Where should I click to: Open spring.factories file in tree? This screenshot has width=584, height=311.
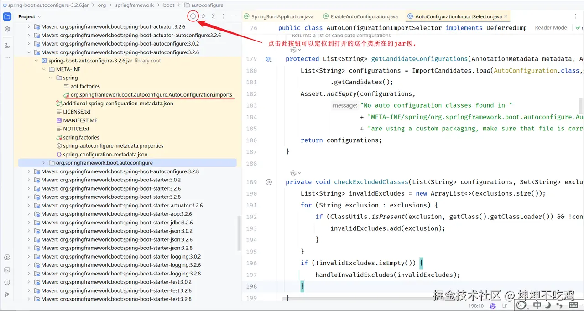tap(81, 137)
